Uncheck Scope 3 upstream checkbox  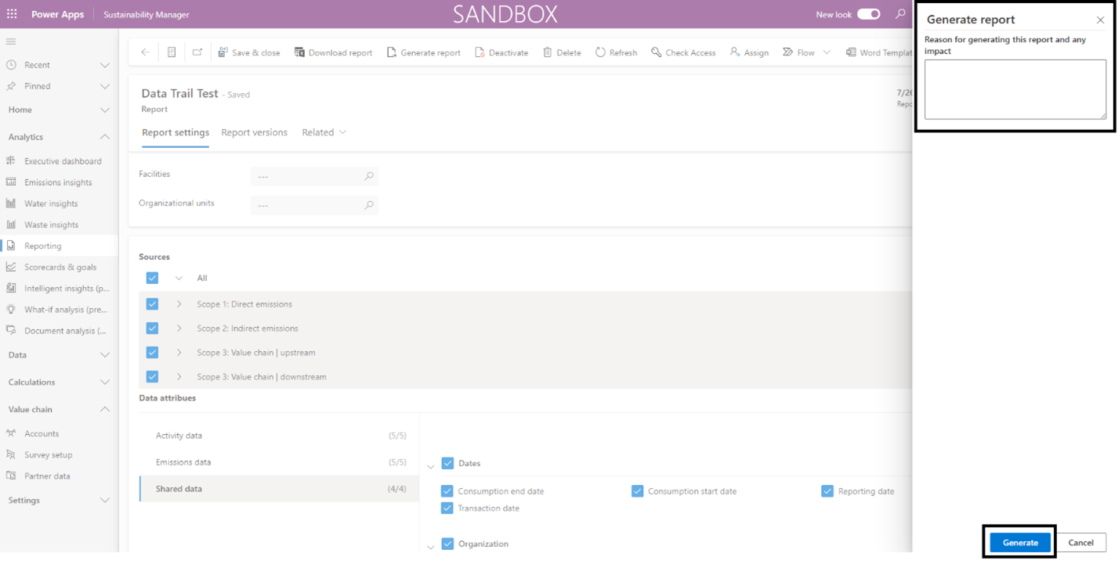click(152, 352)
